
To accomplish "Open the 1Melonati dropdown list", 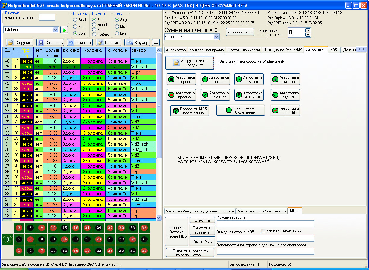I will point(55,30).
